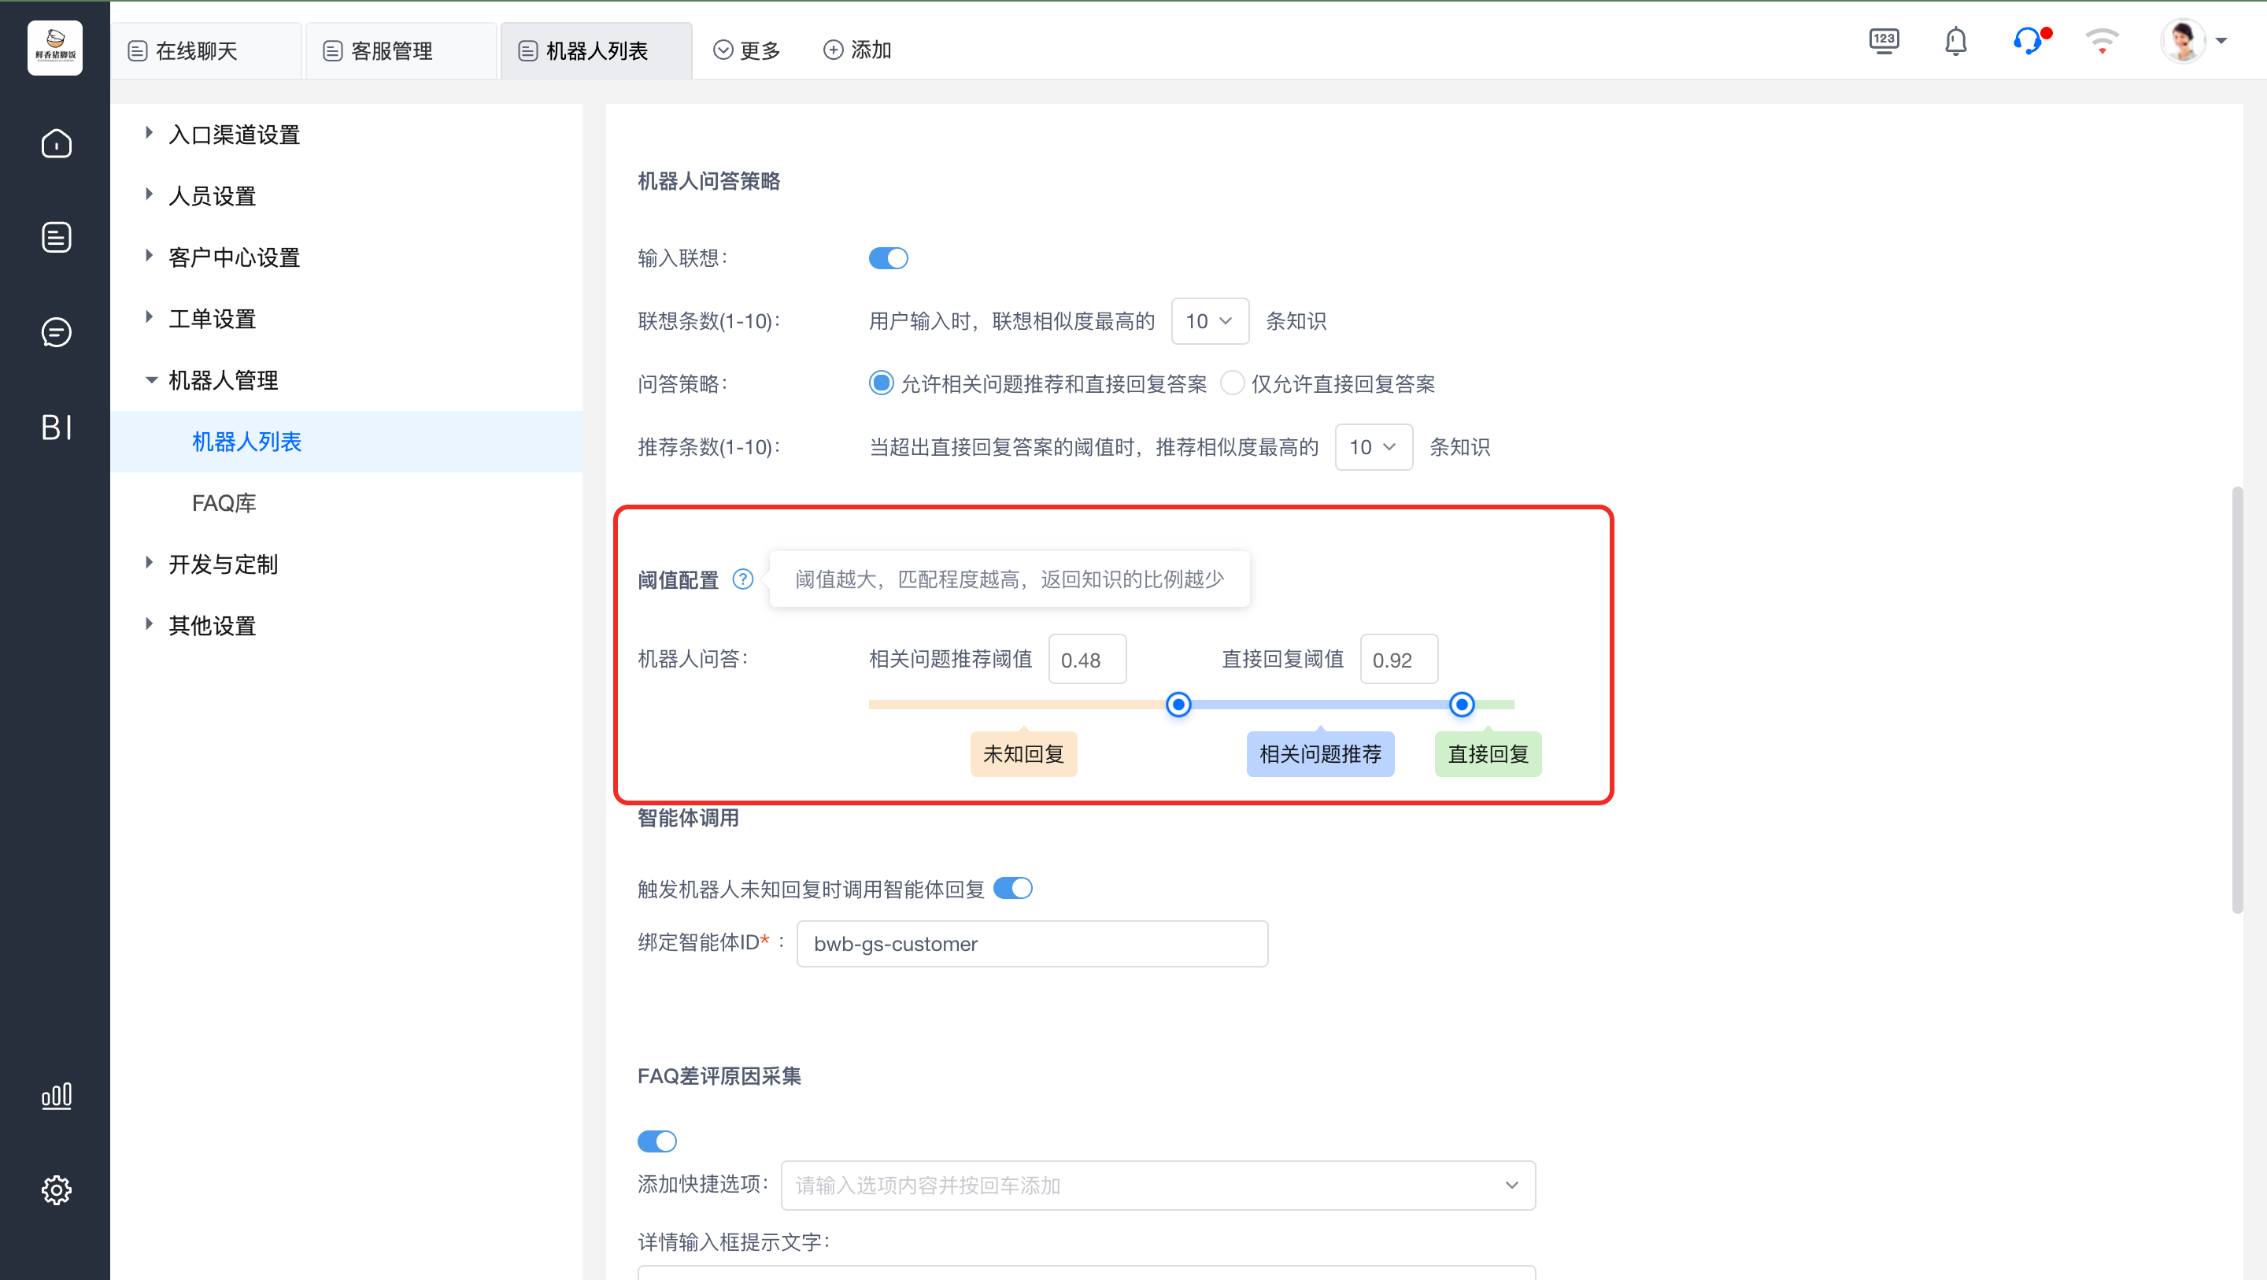This screenshot has width=2267, height=1280.
Task: Click the chat bubble sidebar icon
Action: coord(57,332)
